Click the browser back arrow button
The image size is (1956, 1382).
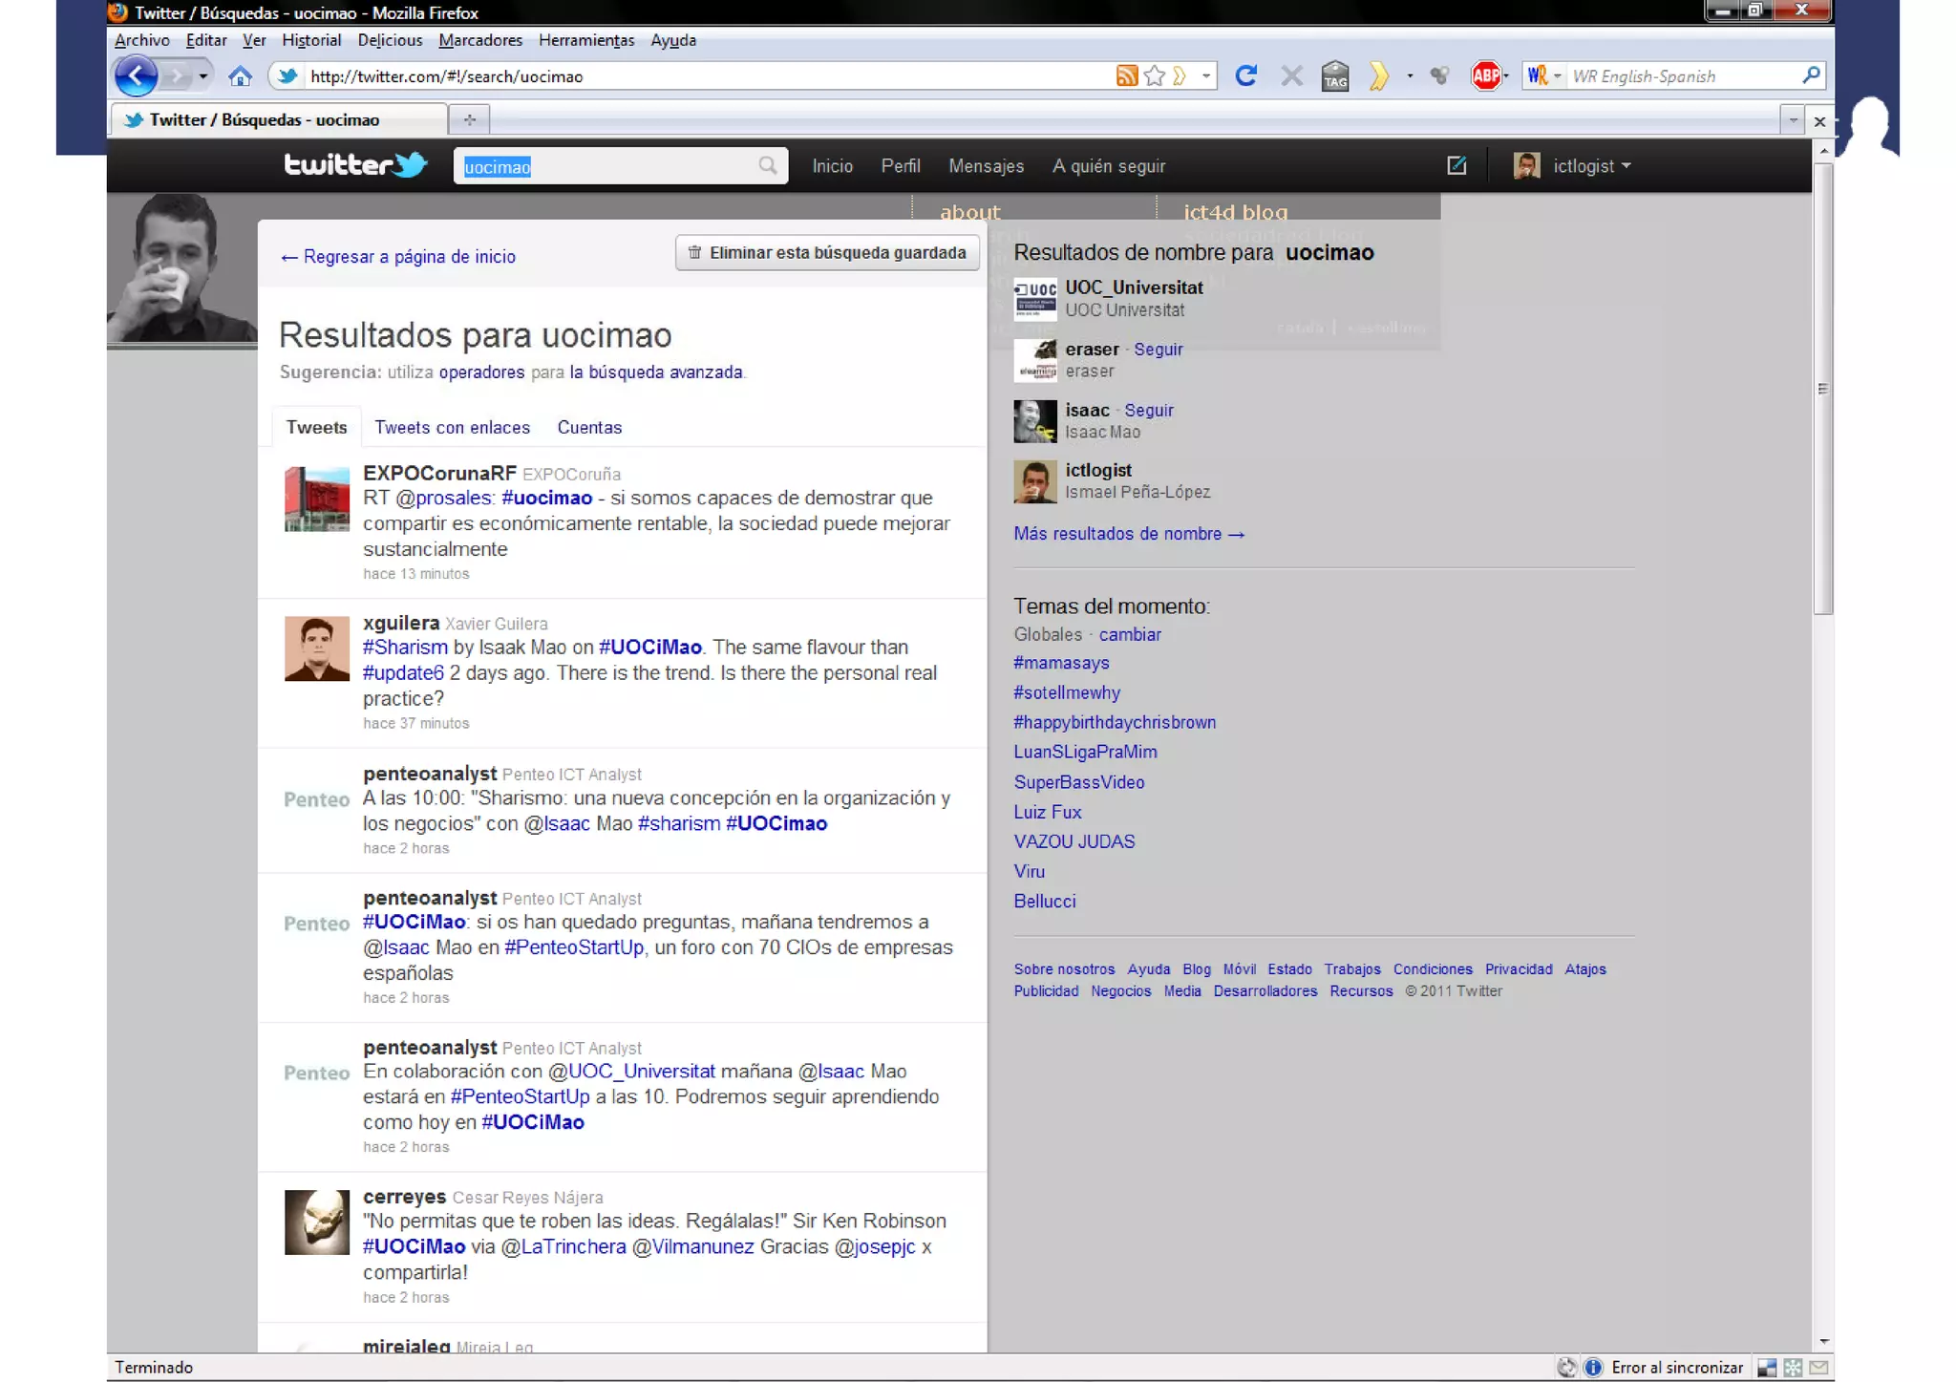[136, 76]
